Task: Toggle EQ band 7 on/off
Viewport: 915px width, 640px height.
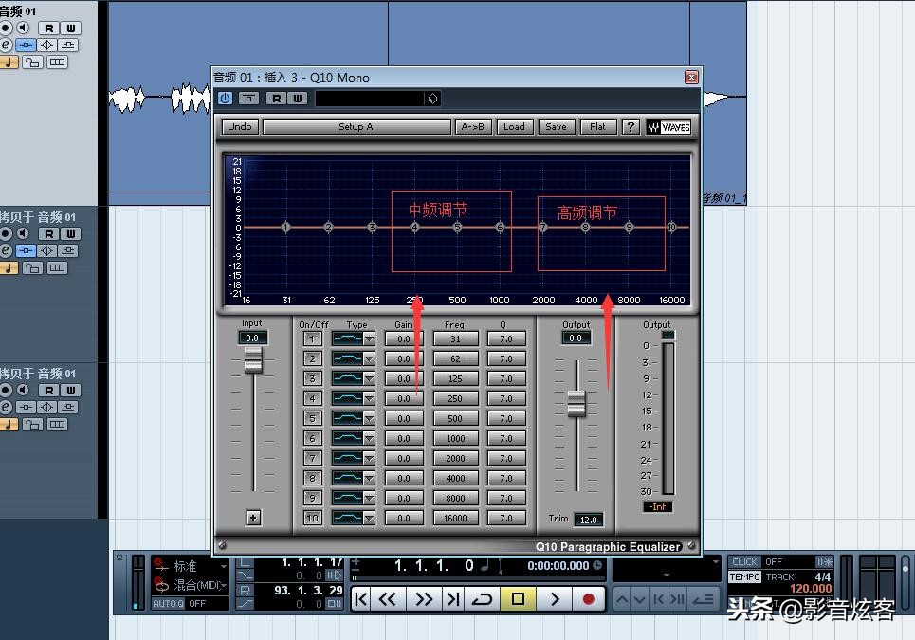Action: coord(312,458)
